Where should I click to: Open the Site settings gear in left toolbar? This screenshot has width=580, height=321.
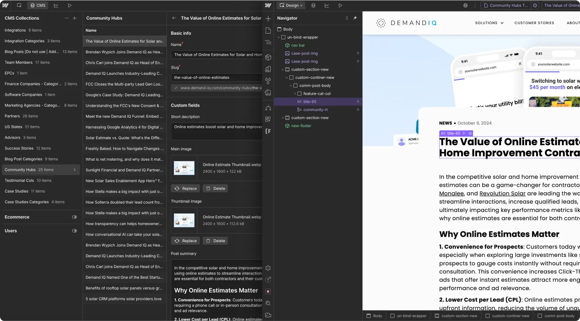[268, 268]
